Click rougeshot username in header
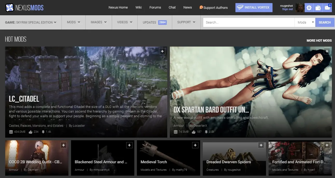The image size is (335, 178). pyautogui.click(x=287, y=6)
